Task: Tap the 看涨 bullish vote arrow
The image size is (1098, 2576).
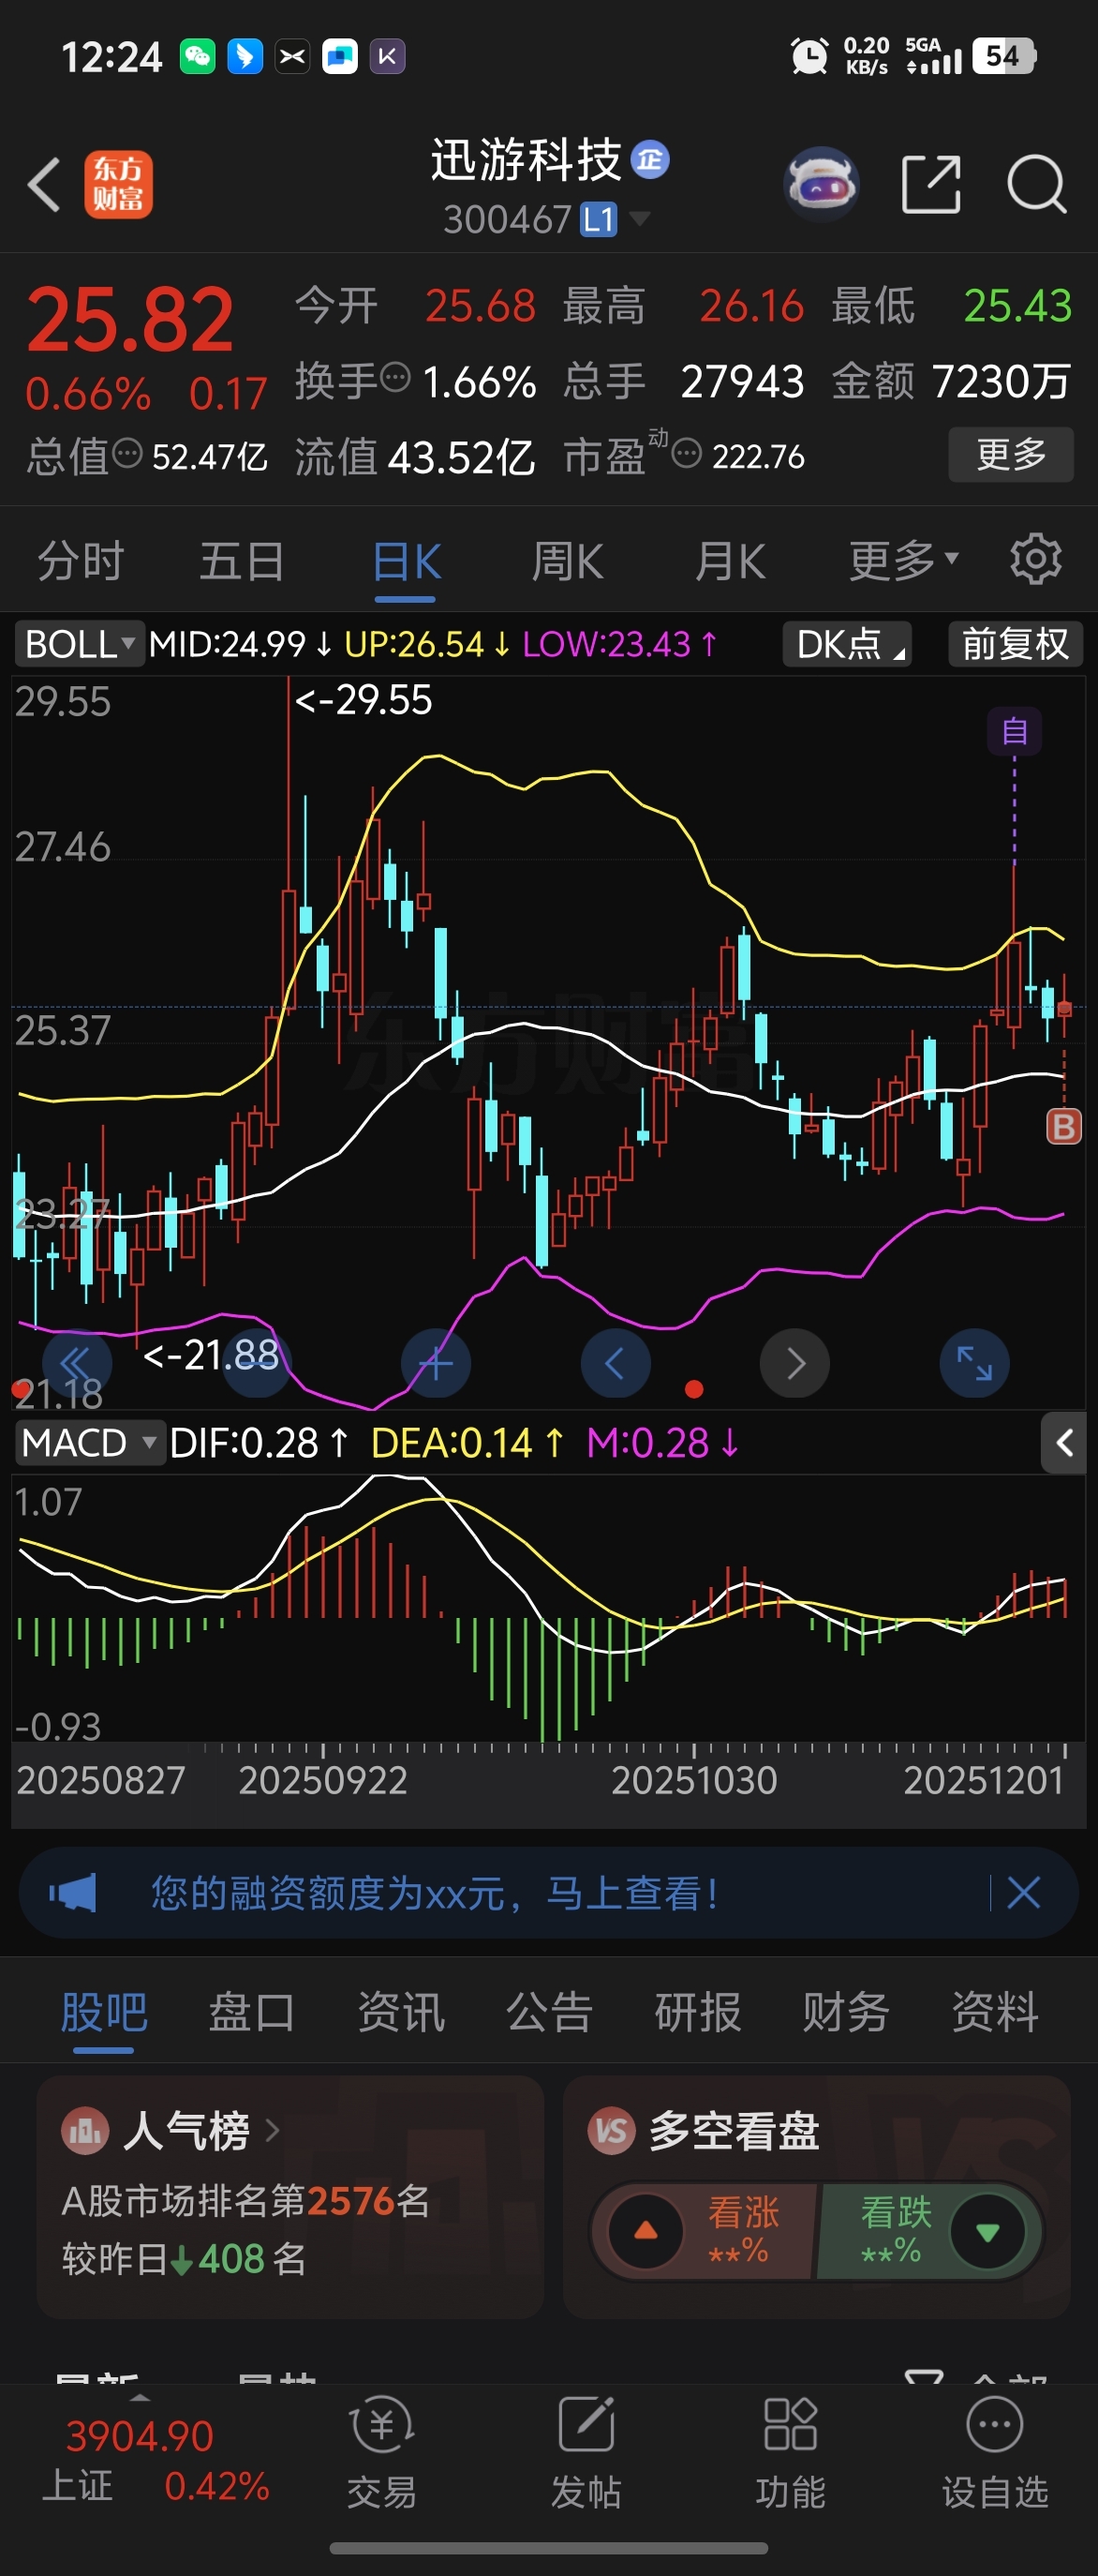Action: click(x=645, y=2231)
